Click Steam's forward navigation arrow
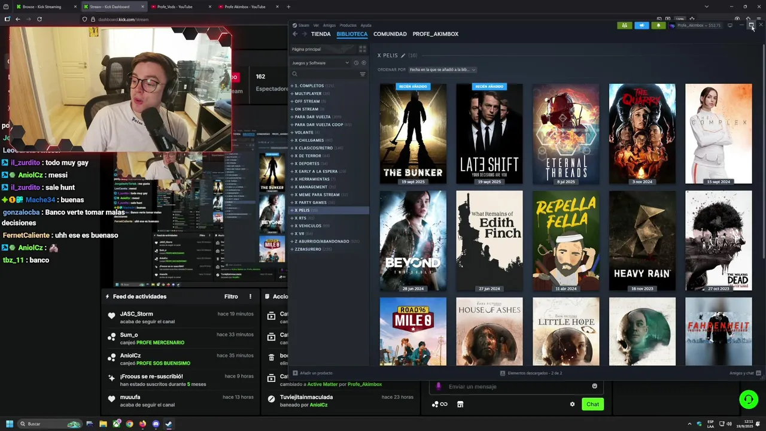The image size is (766, 431). (304, 34)
